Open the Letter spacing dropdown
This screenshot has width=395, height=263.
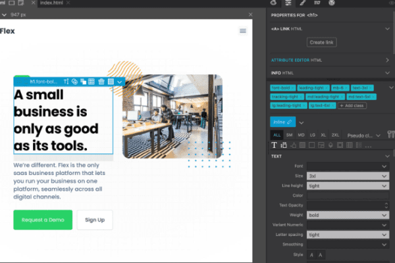point(348,235)
